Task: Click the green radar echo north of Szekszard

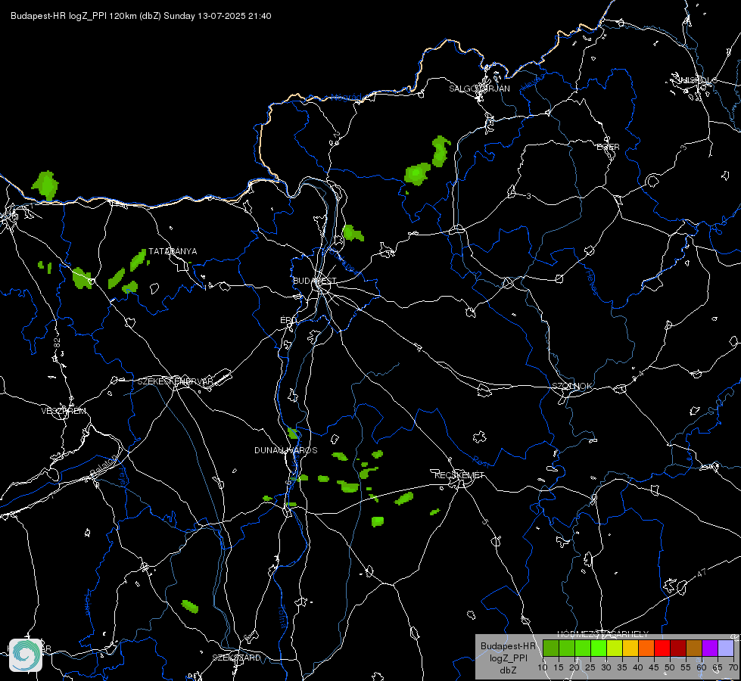Action: tap(189, 606)
